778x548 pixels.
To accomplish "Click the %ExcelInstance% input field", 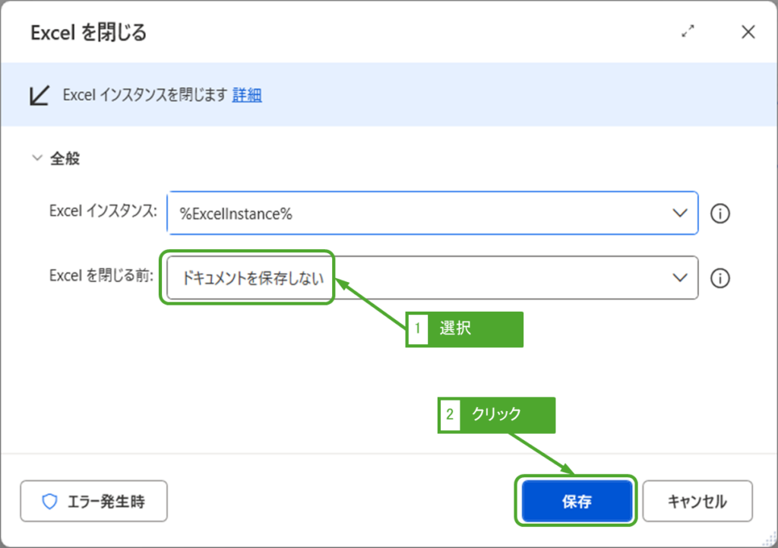I will click(x=418, y=214).
